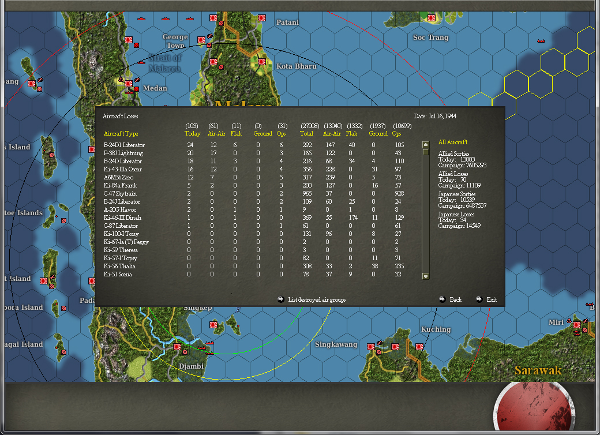The image size is (600, 435).
Task: Click the Japanese flag base below Kuching
Action: pyautogui.click(x=419, y=347)
